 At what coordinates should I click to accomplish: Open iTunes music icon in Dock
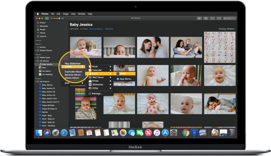coord(157,133)
